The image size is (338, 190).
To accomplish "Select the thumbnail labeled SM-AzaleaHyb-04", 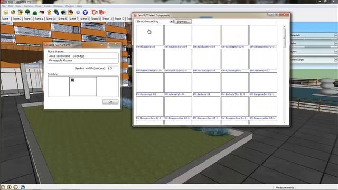I will [x=178, y=83].
